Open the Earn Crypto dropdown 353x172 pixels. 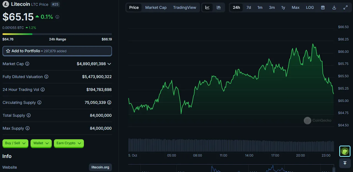tap(69, 143)
